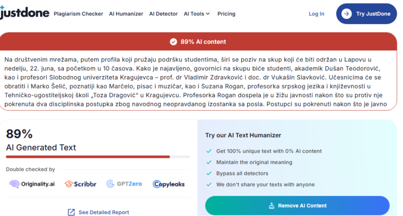The height and width of the screenshot is (216, 403).
Task: Click the Remove AI Content button
Action: (297, 206)
